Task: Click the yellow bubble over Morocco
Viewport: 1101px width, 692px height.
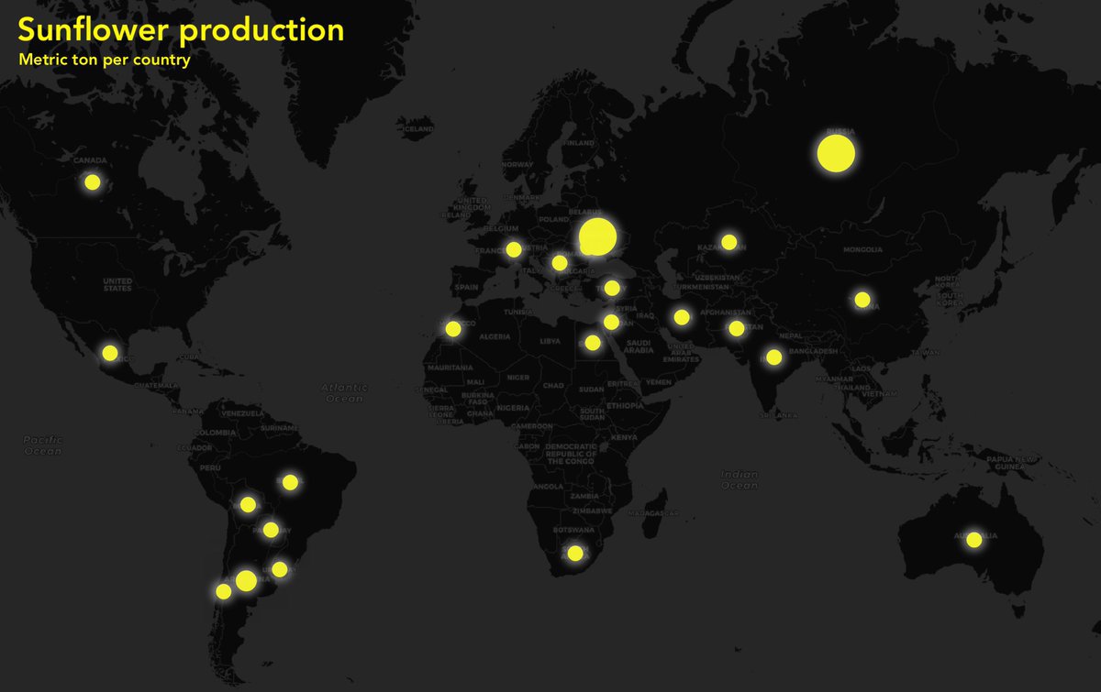Action: click(x=453, y=328)
